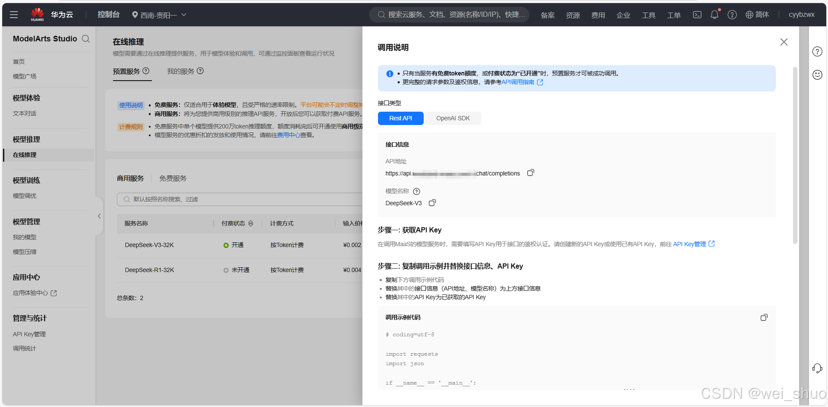Click the 开通 status of DeepSeek-V3-32K
This screenshot has width=828, height=407.
(233, 245)
